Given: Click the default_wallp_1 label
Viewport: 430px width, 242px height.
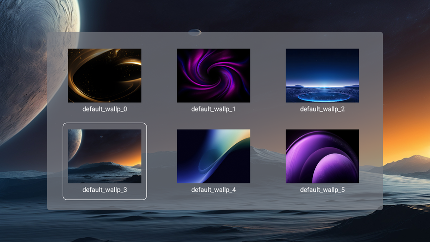Looking at the screenshot, I should click(x=213, y=109).
